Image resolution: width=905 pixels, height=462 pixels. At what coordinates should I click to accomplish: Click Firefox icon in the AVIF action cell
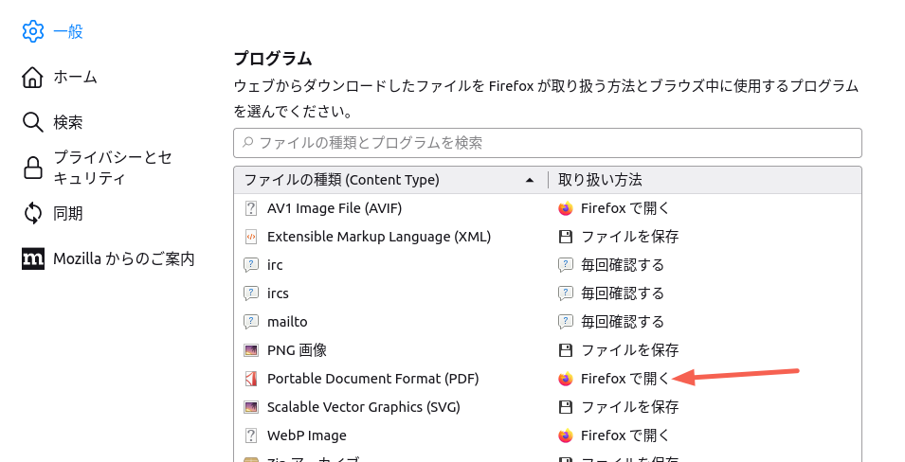point(566,208)
